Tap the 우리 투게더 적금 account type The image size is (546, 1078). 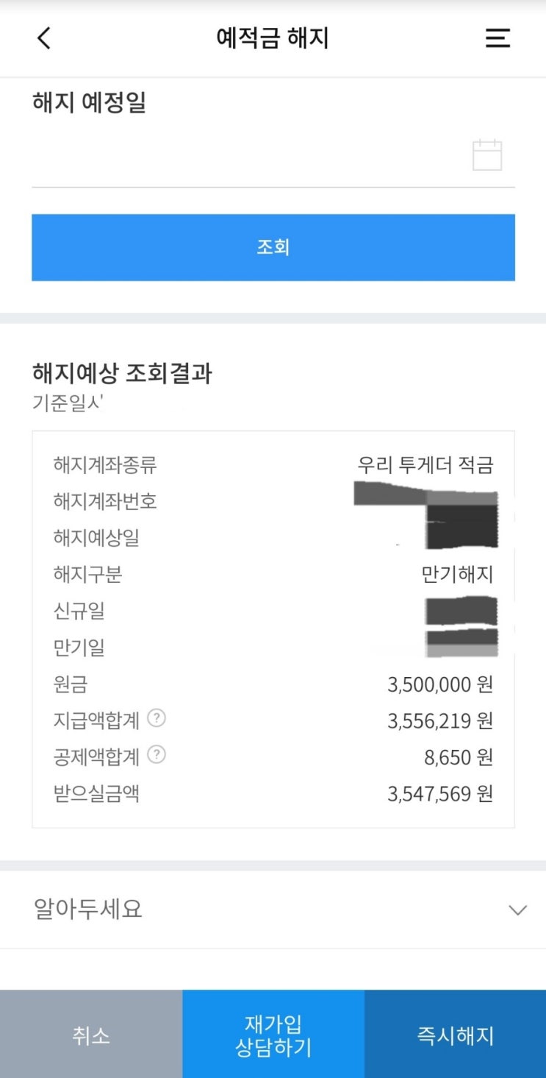pos(425,465)
